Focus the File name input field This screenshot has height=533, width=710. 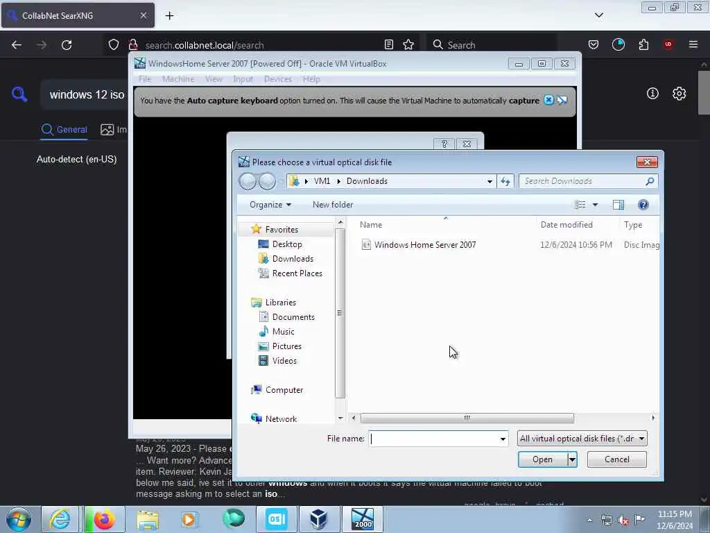[434, 439]
